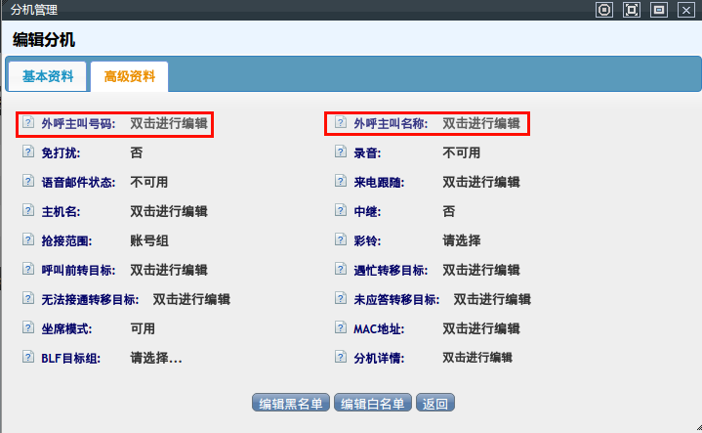
Task: Open 抢接范围 账号组 selector
Action: 148,240
